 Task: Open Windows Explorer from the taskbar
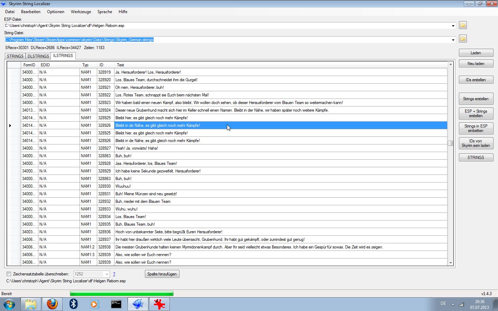pyautogui.click(x=31, y=304)
